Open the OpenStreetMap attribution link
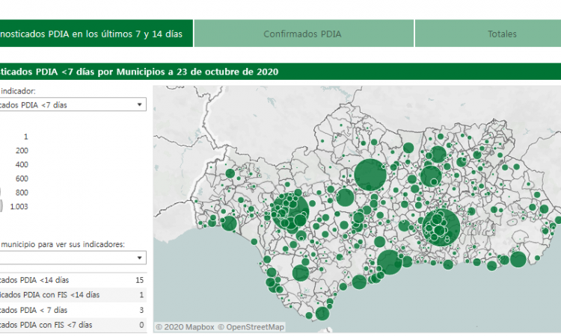This screenshot has height=336, width=561. pos(251,326)
